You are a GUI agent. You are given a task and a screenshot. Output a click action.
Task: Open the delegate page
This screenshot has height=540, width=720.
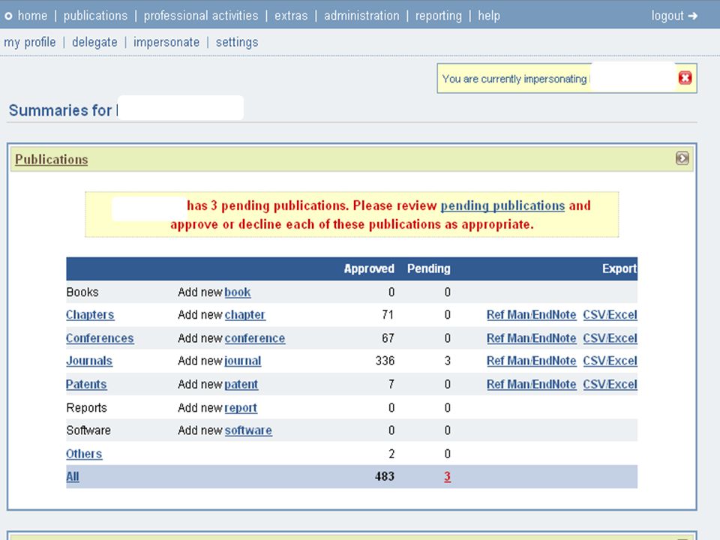coord(94,42)
